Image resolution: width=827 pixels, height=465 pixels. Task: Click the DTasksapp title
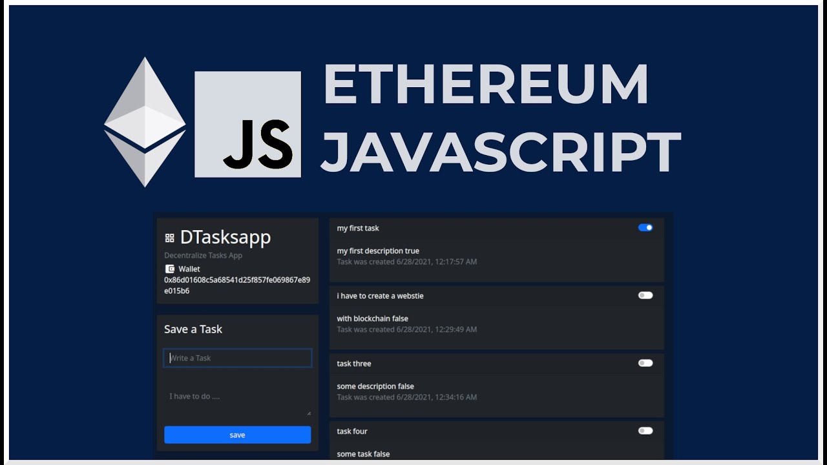tap(225, 237)
